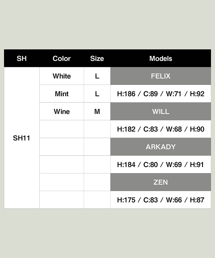Click Arkady's measurements H:184 C:80 row

click(x=161, y=164)
